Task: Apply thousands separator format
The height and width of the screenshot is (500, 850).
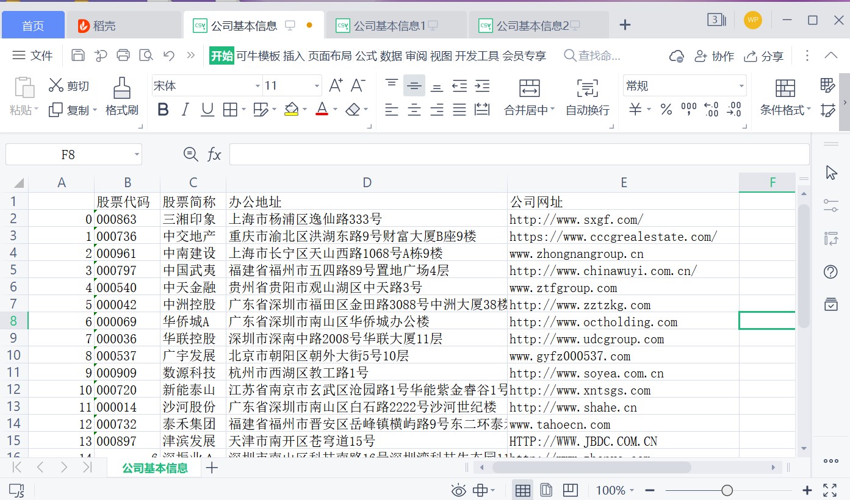Action: [689, 110]
